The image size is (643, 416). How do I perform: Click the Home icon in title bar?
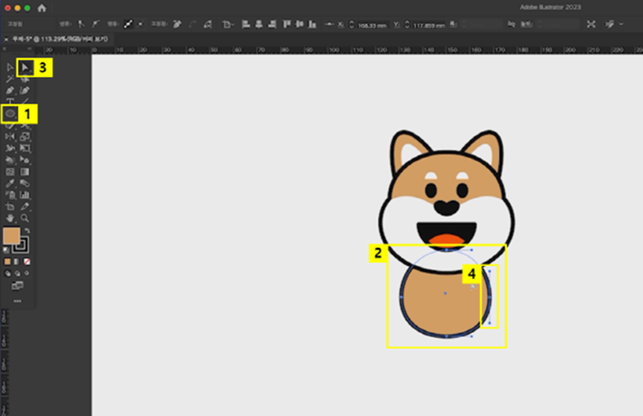(41, 7)
